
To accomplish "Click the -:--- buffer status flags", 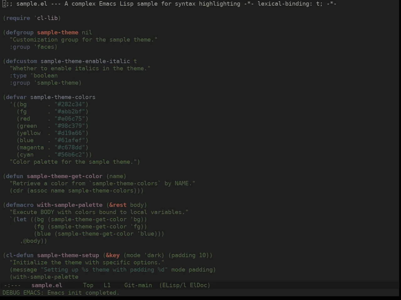I will coord(12,285).
